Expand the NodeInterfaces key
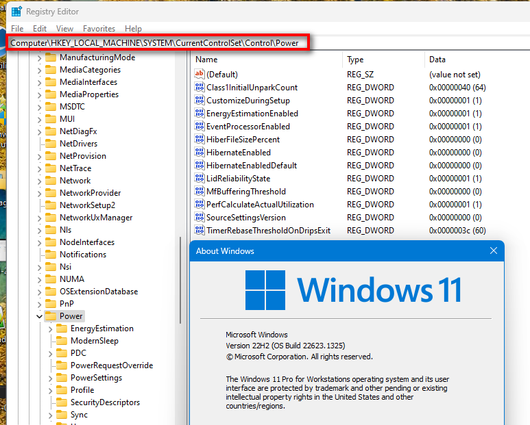Screen dimensions: 530x425 (39, 242)
